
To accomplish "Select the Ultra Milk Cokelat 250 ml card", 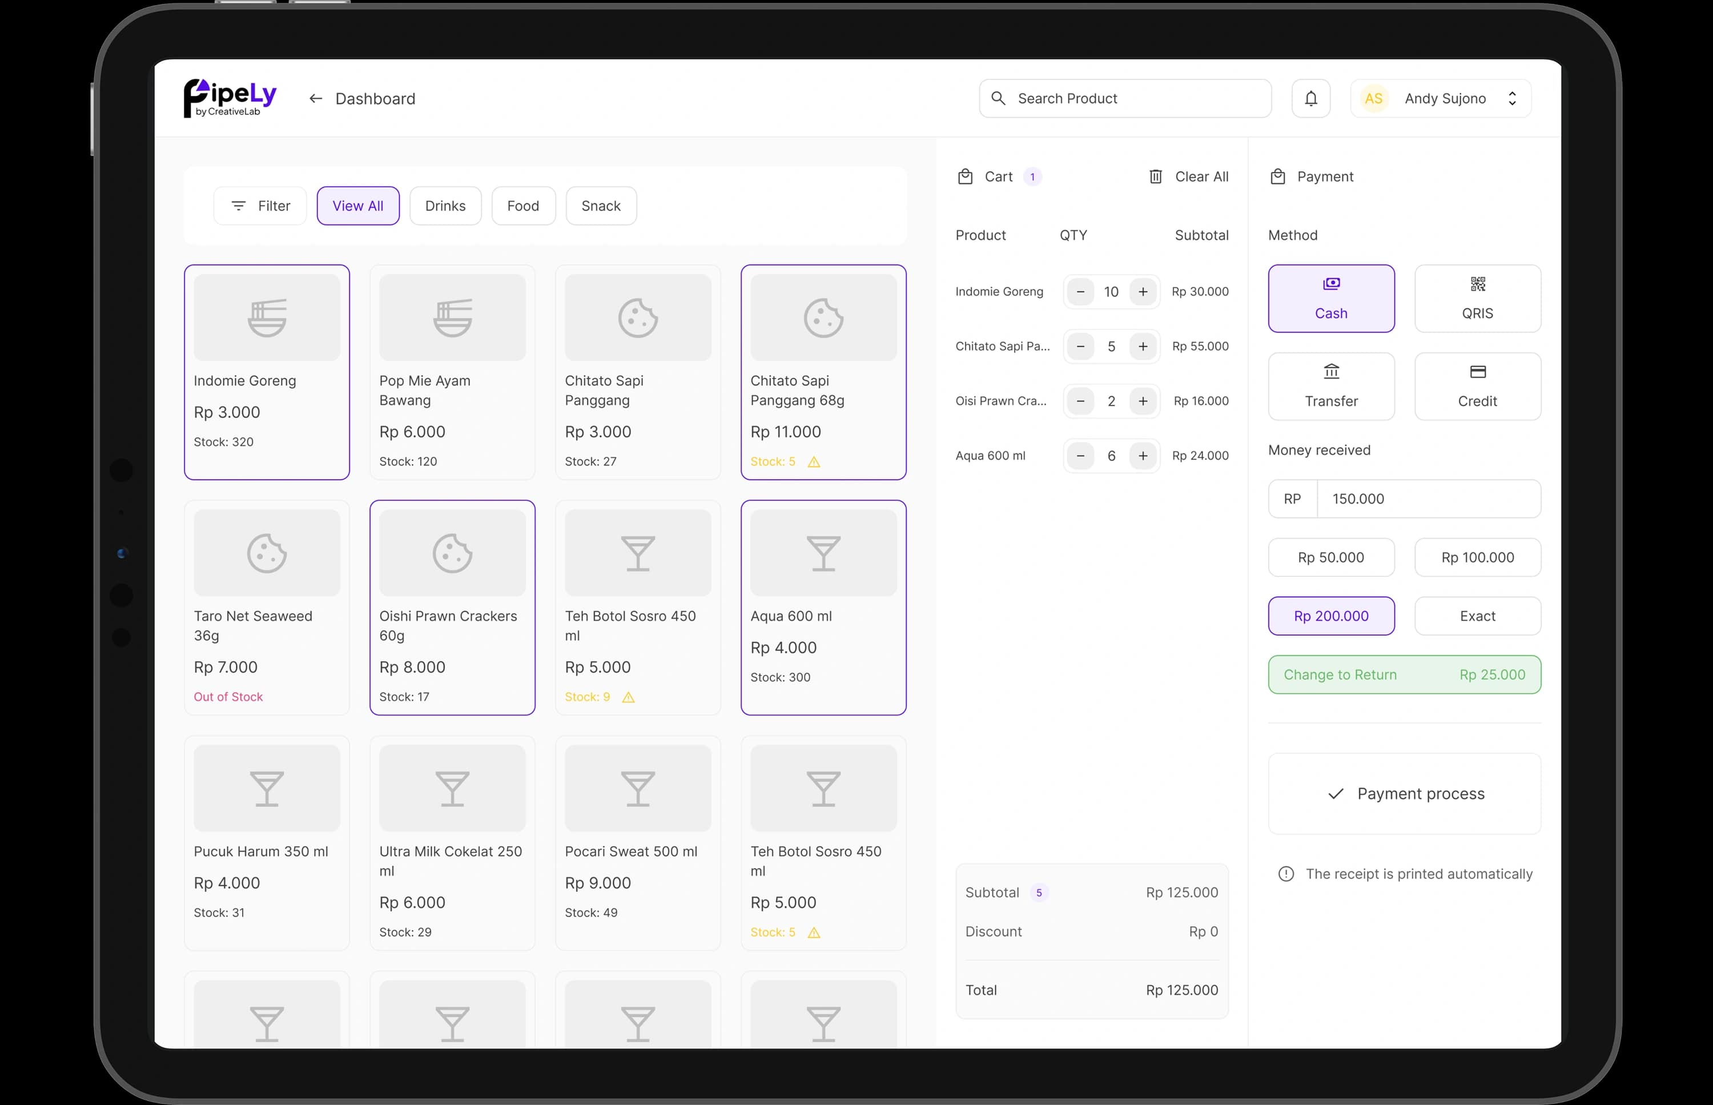I will click(452, 843).
